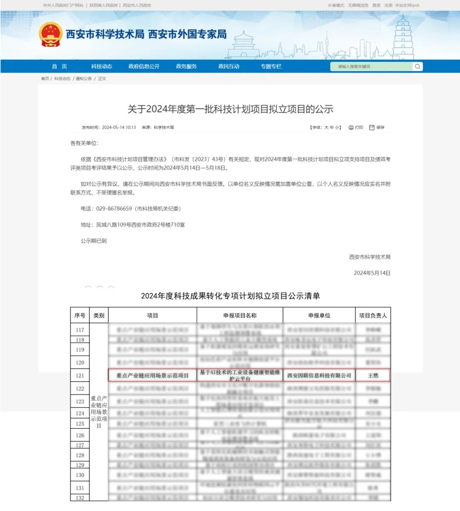Click the cell 王然
460x511 pixels.
[x=373, y=376]
